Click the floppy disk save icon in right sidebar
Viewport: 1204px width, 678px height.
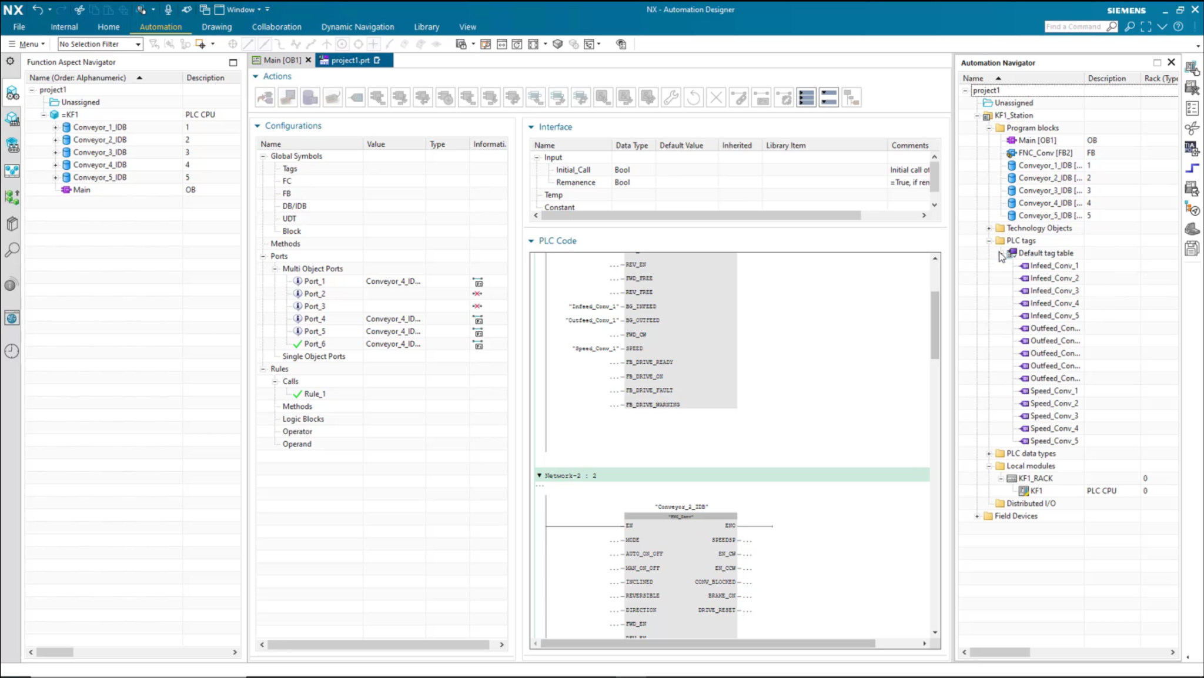[1193, 248]
